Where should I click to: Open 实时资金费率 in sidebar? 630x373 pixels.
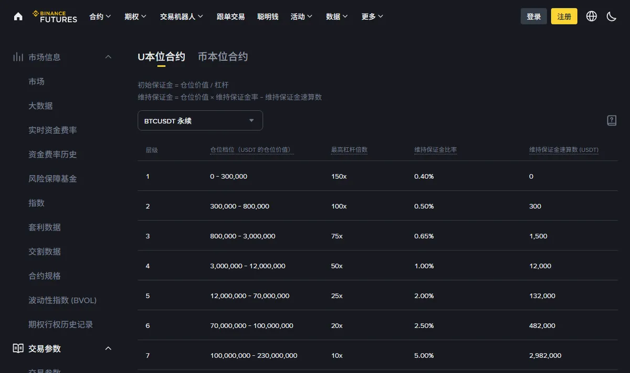tap(52, 130)
